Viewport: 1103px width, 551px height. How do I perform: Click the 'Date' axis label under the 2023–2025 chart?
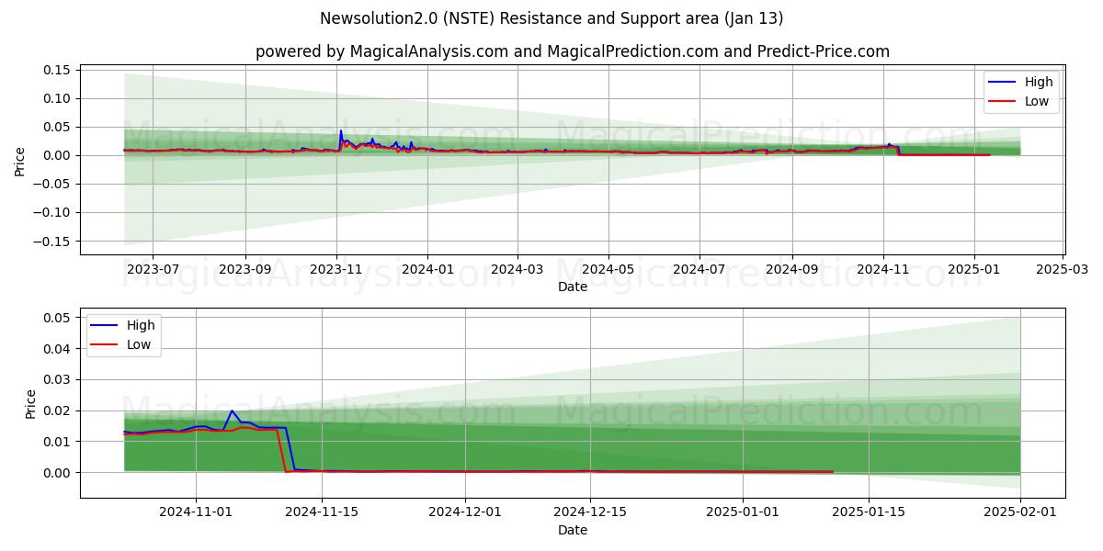(573, 287)
